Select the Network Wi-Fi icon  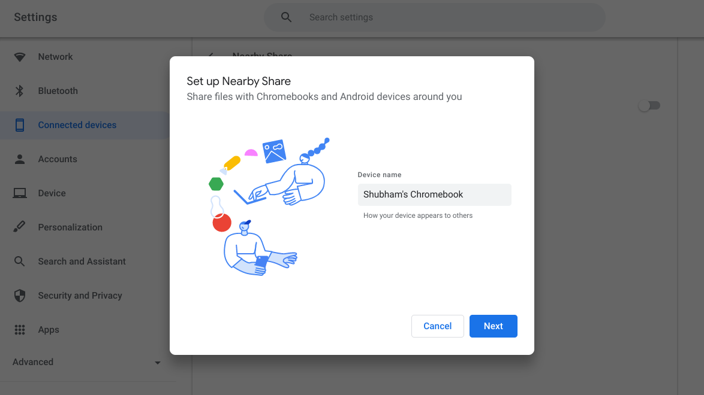point(20,56)
